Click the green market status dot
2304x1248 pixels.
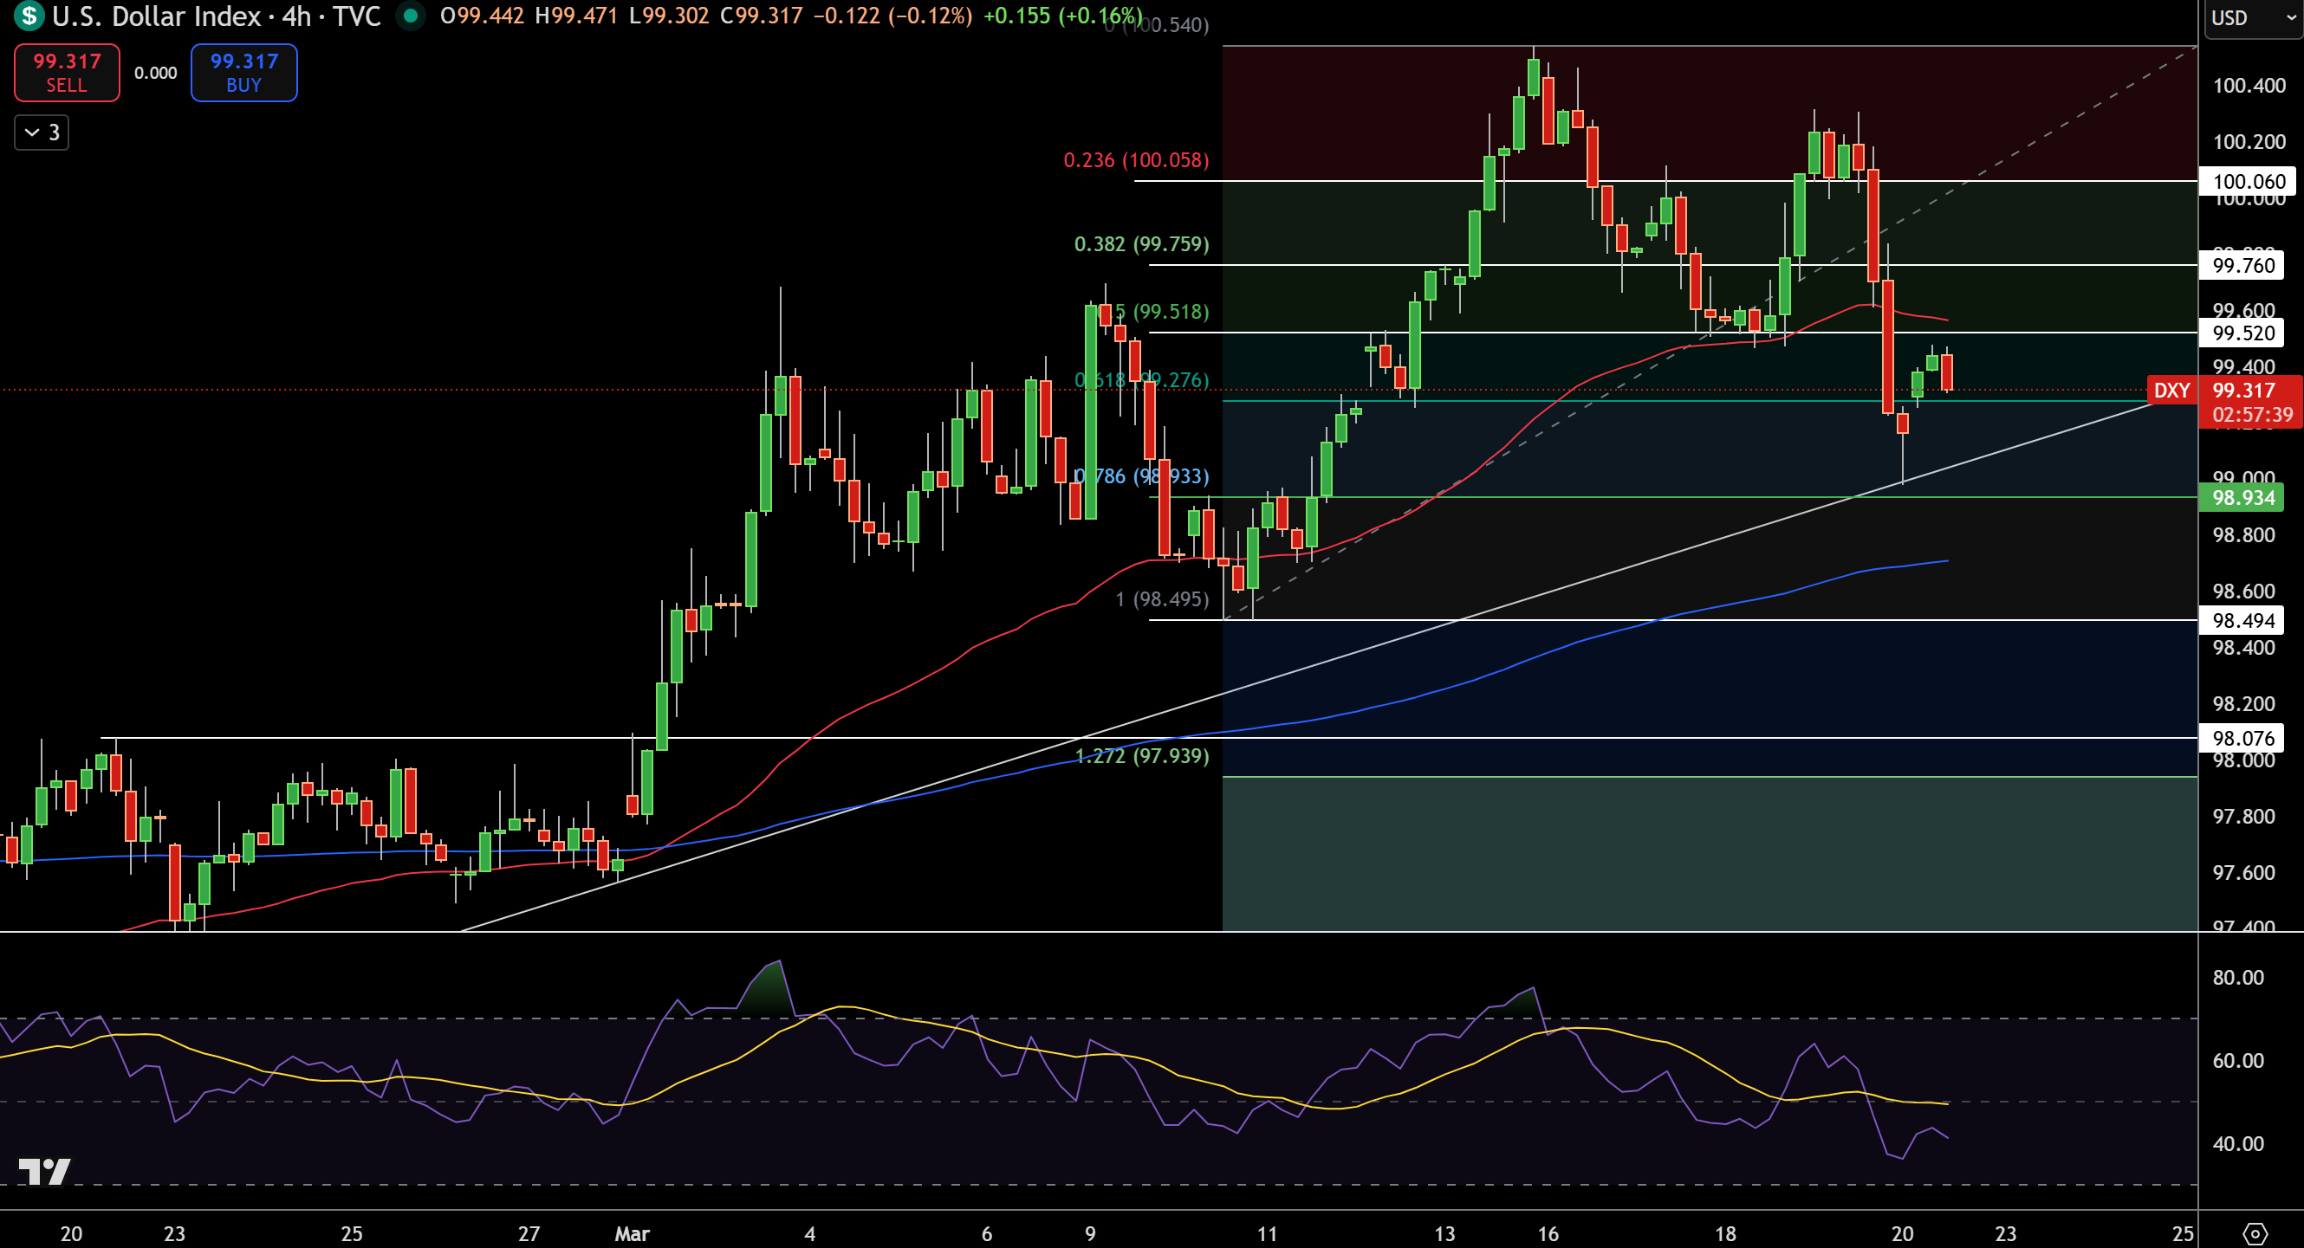411,16
